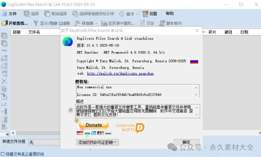Open the 设置 settings menu
This screenshot has width=261, height=157.
(x=150, y=14)
